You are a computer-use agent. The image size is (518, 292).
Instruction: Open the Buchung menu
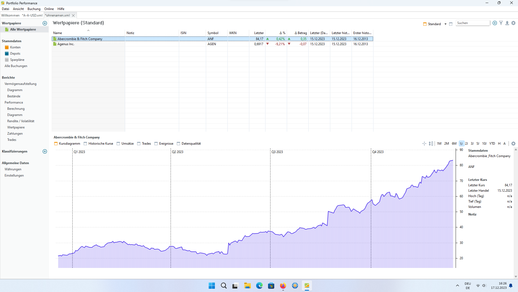pos(34,9)
